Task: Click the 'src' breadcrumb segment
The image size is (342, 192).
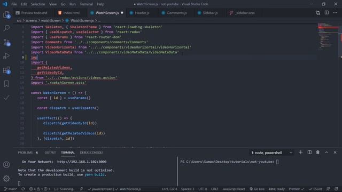Action: click(19, 20)
